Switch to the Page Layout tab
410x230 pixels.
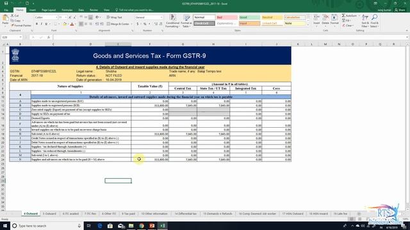click(x=49, y=10)
